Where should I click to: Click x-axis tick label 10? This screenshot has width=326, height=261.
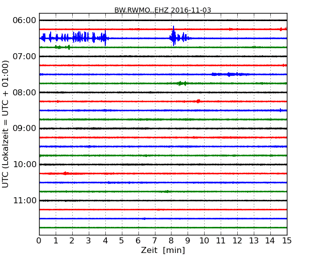coord(204,241)
